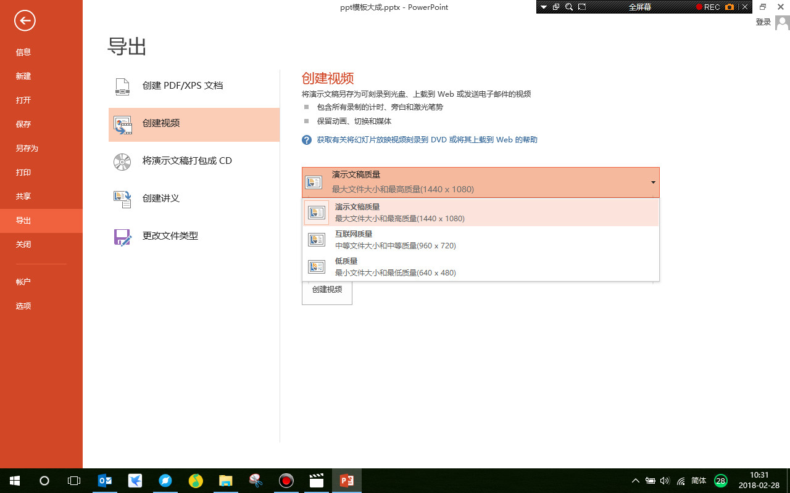Click the blue help question mark icon

click(306, 140)
